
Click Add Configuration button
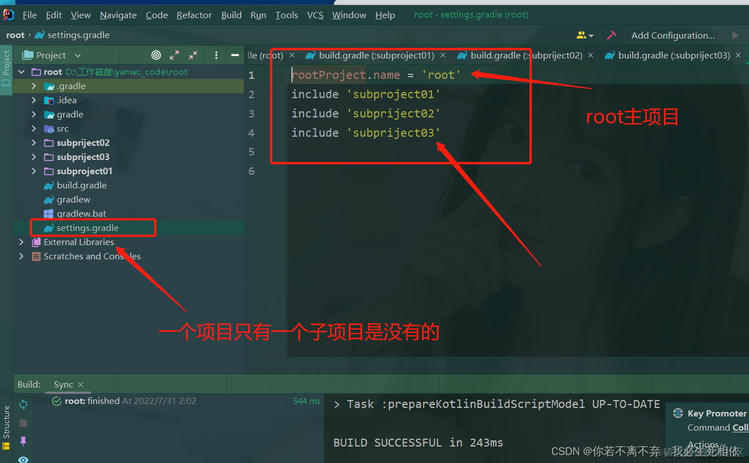(673, 35)
